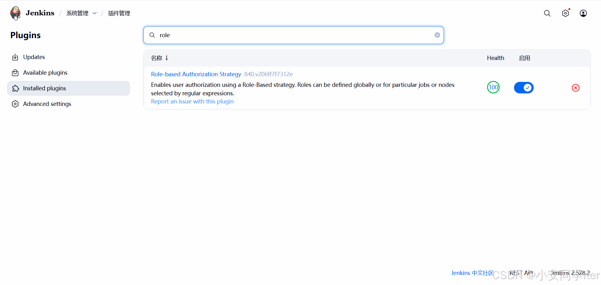Open the REST API footer link

tap(521, 273)
